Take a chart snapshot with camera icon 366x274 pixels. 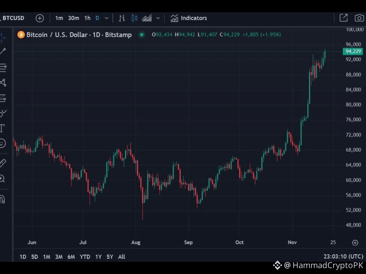(x=359, y=18)
